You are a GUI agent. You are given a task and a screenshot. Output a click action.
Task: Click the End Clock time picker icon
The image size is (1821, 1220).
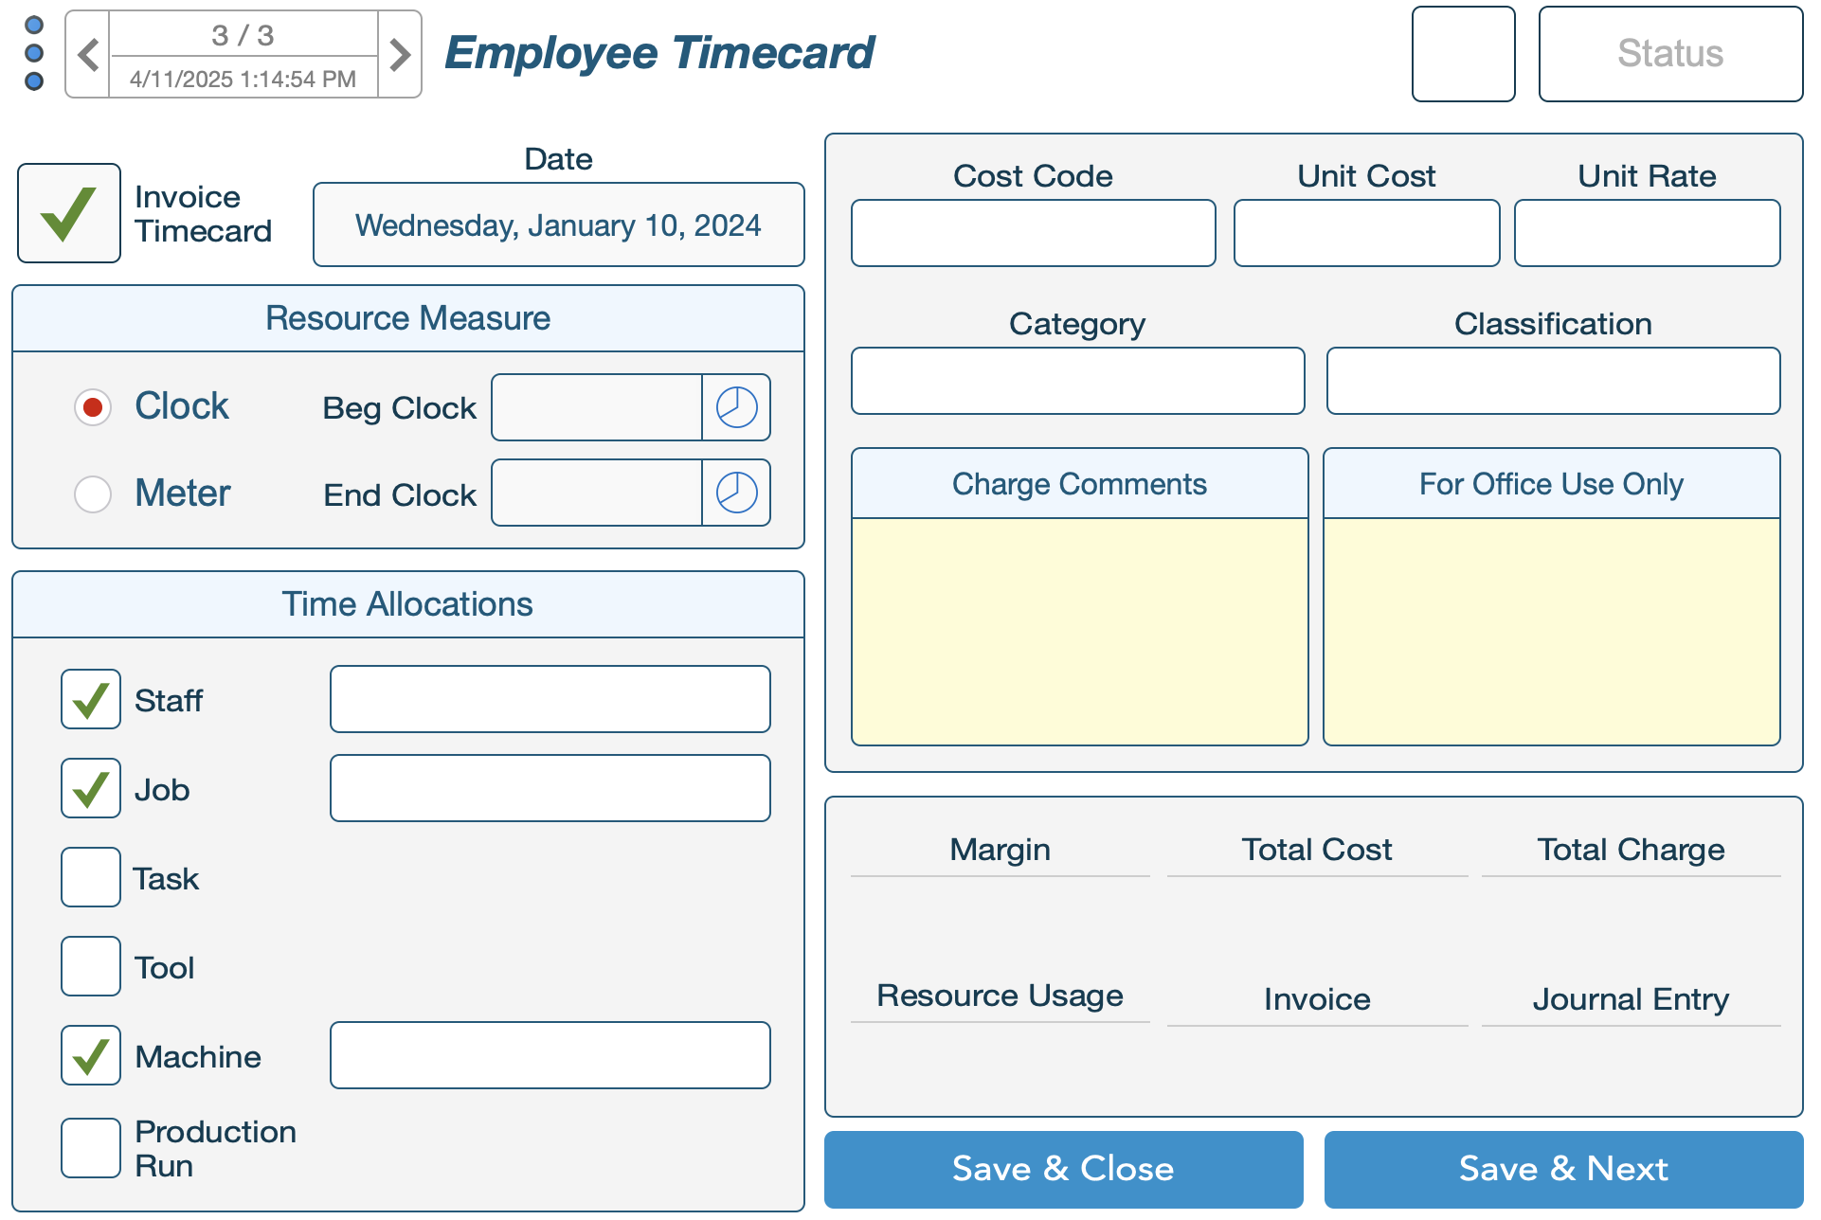click(x=736, y=493)
